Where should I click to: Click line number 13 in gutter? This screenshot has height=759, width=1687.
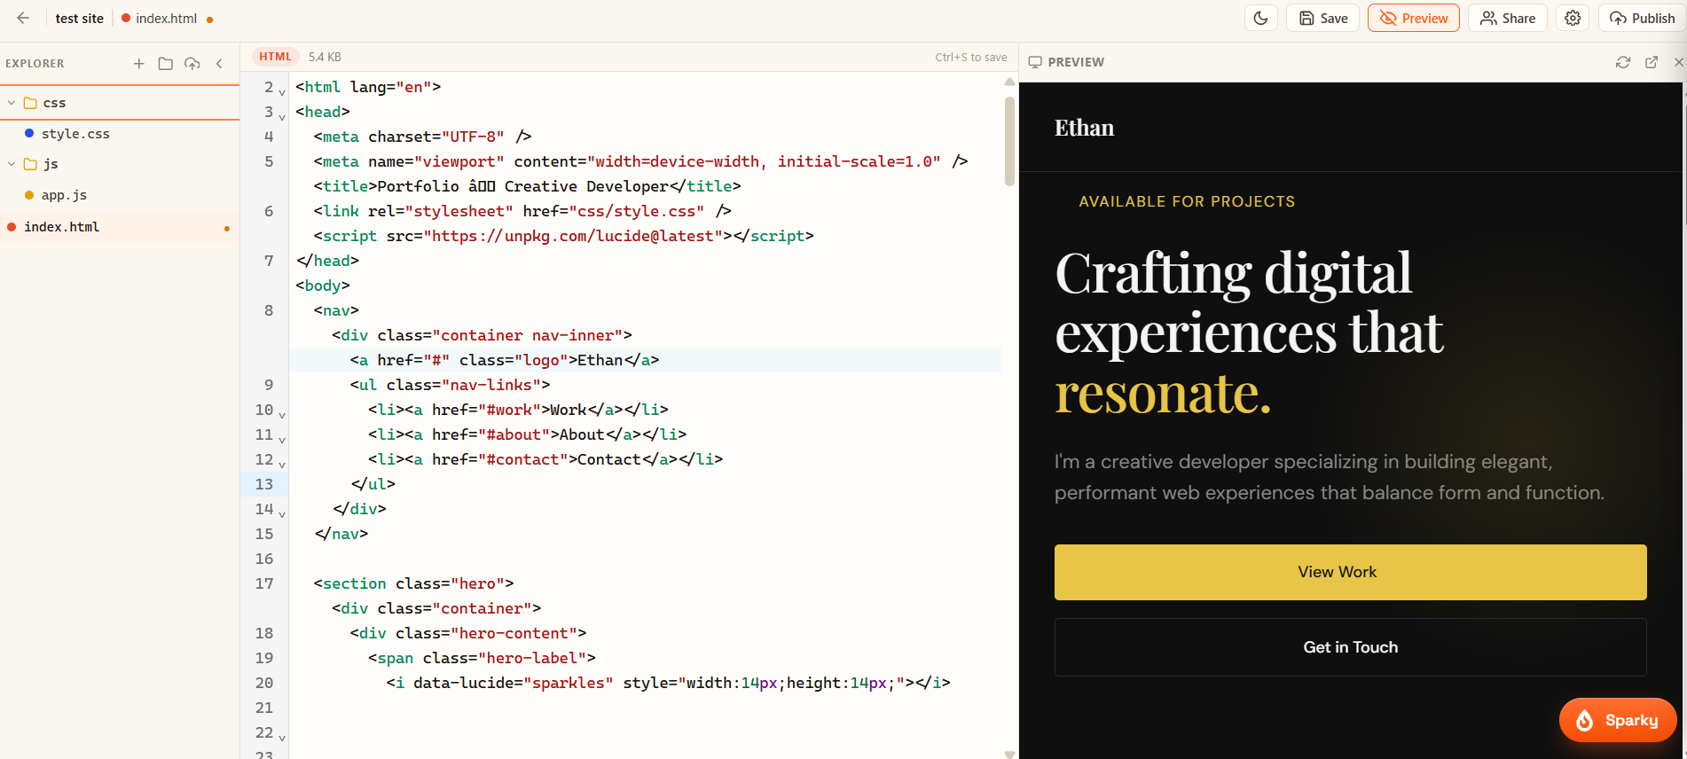[x=264, y=484]
